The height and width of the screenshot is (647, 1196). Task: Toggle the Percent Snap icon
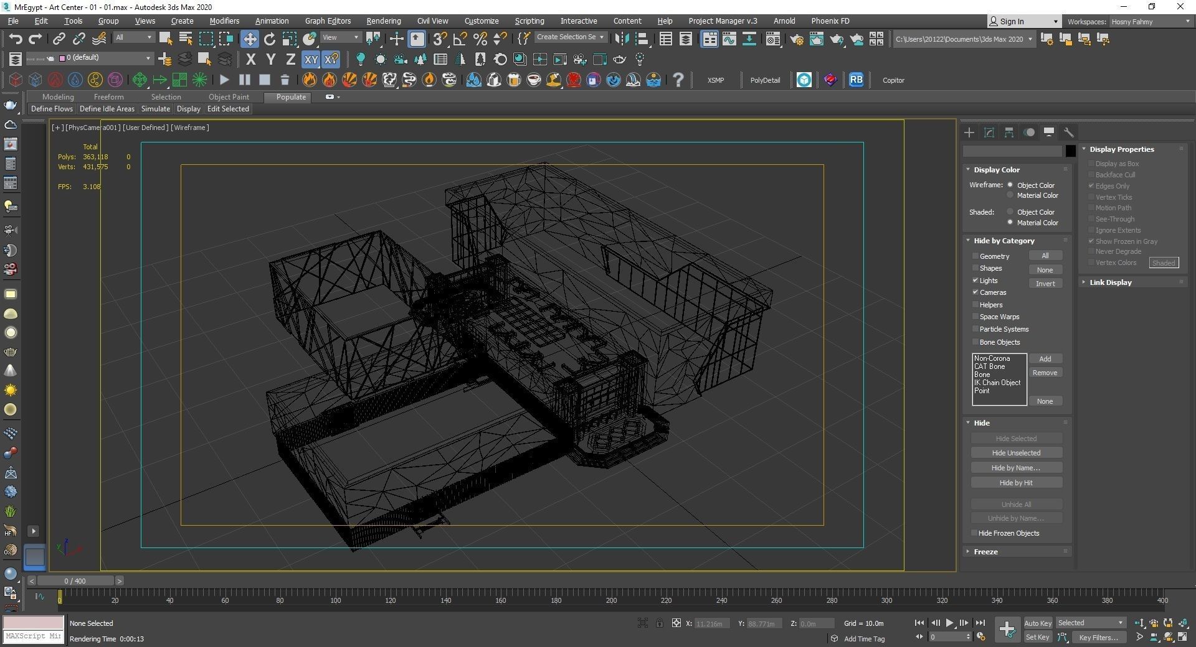(x=480, y=39)
